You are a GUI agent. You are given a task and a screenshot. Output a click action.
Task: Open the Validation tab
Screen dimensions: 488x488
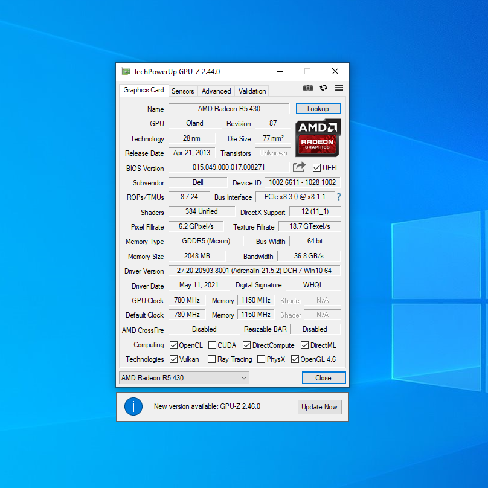click(252, 91)
